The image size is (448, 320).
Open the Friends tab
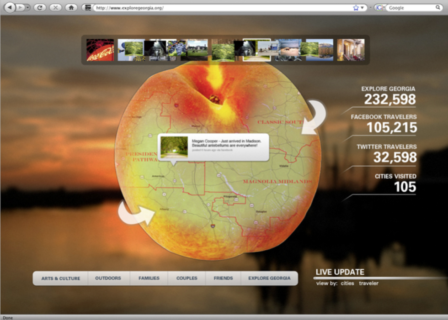tap(223, 278)
